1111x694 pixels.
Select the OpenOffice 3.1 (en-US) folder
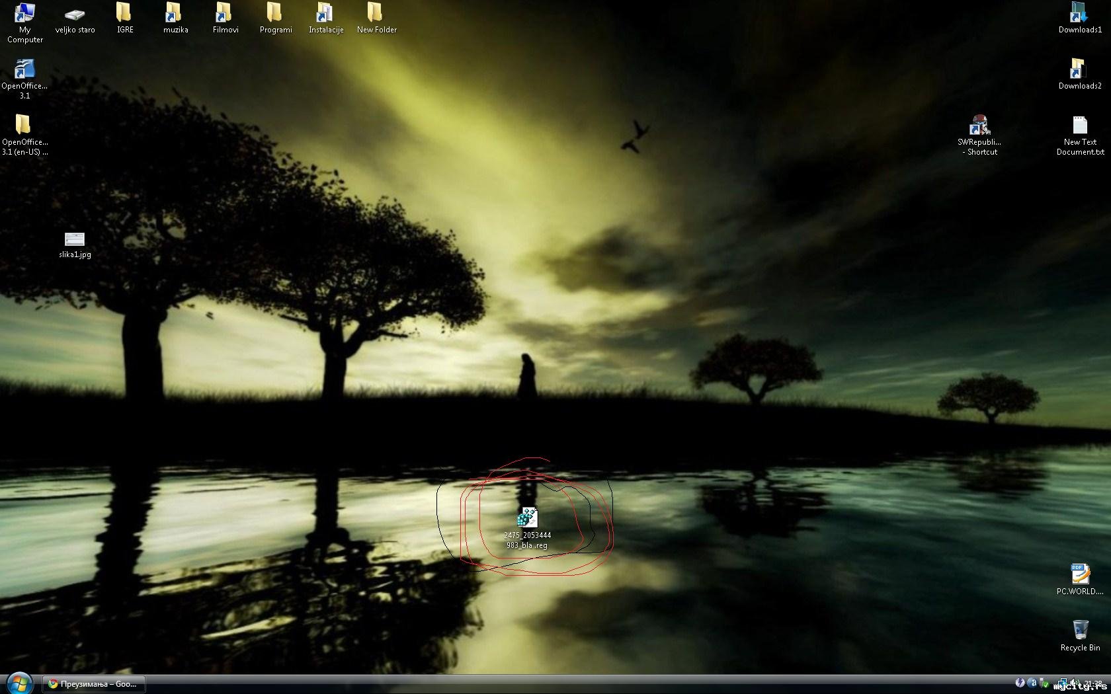tap(24, 135)
